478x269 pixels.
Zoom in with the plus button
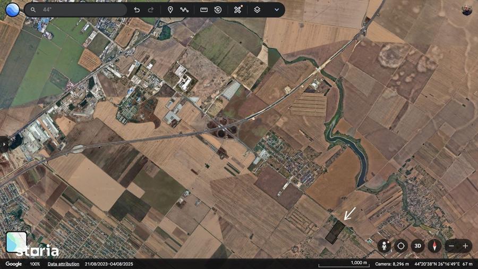(465, 246)
